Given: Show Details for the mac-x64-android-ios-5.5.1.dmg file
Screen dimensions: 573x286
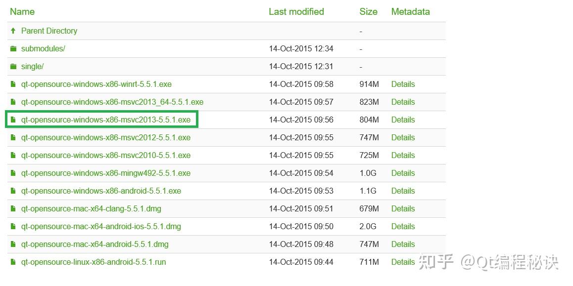Looking at the screenshot, I should [403, 226].
